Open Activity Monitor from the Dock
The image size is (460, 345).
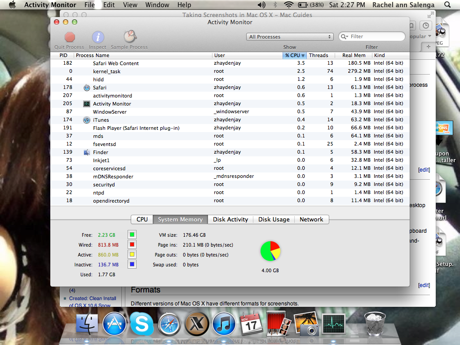point(334,324)
